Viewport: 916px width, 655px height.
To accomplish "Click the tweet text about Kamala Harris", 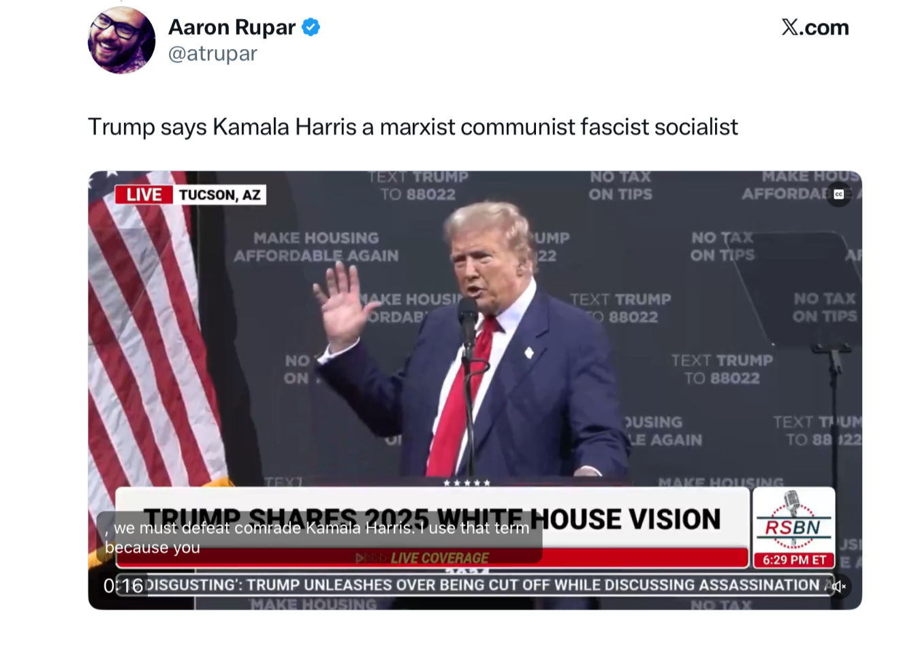I will pos(413,127).
